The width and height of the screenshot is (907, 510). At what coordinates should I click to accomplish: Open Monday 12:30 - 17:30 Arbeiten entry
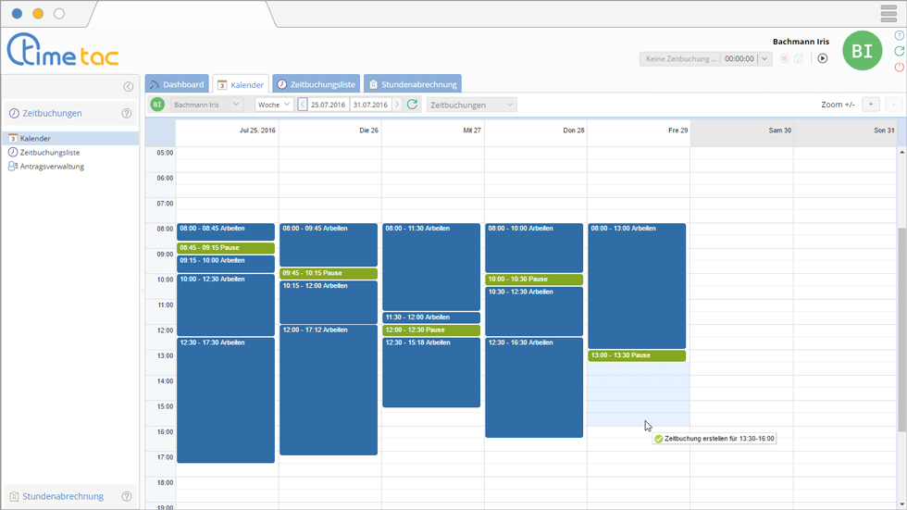226,400
